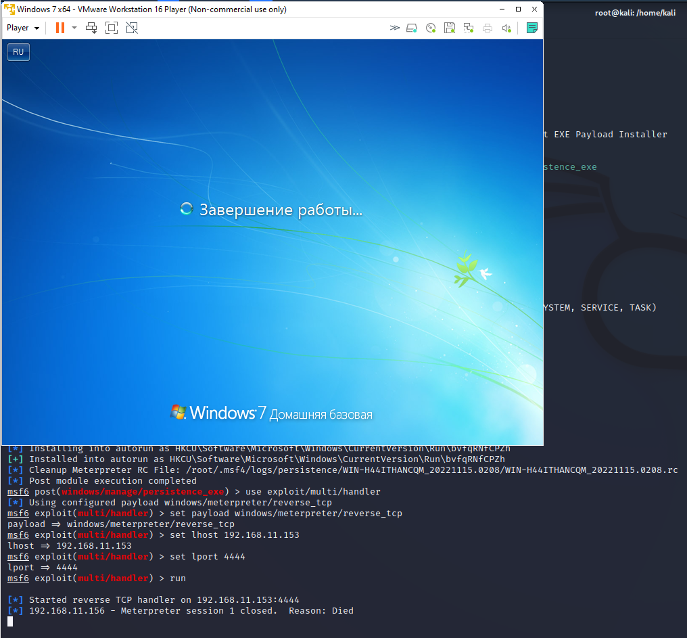Click red 'windows/manage/persistence_exe' module name
The width and height of the screenshot is (687, 638).
[143, 492]
